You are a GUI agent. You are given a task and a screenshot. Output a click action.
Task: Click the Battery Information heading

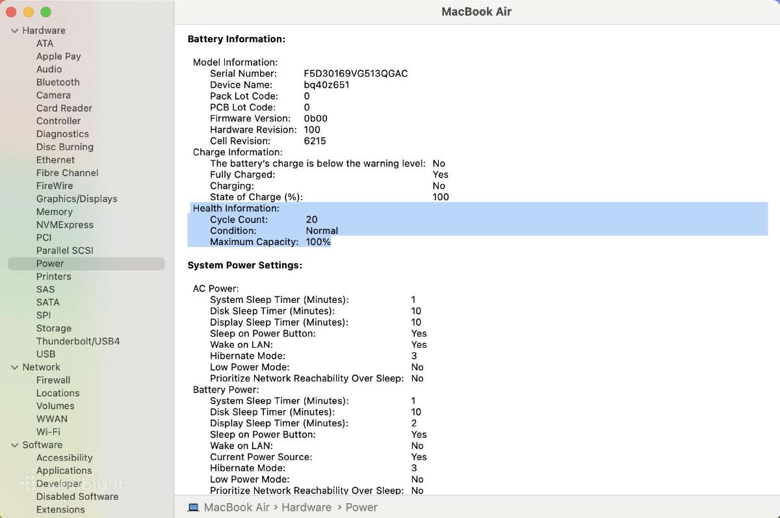237,40
